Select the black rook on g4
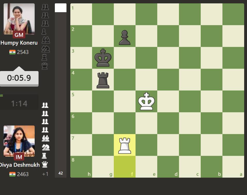The image size is (247, 195). click(x=103, y=80)
